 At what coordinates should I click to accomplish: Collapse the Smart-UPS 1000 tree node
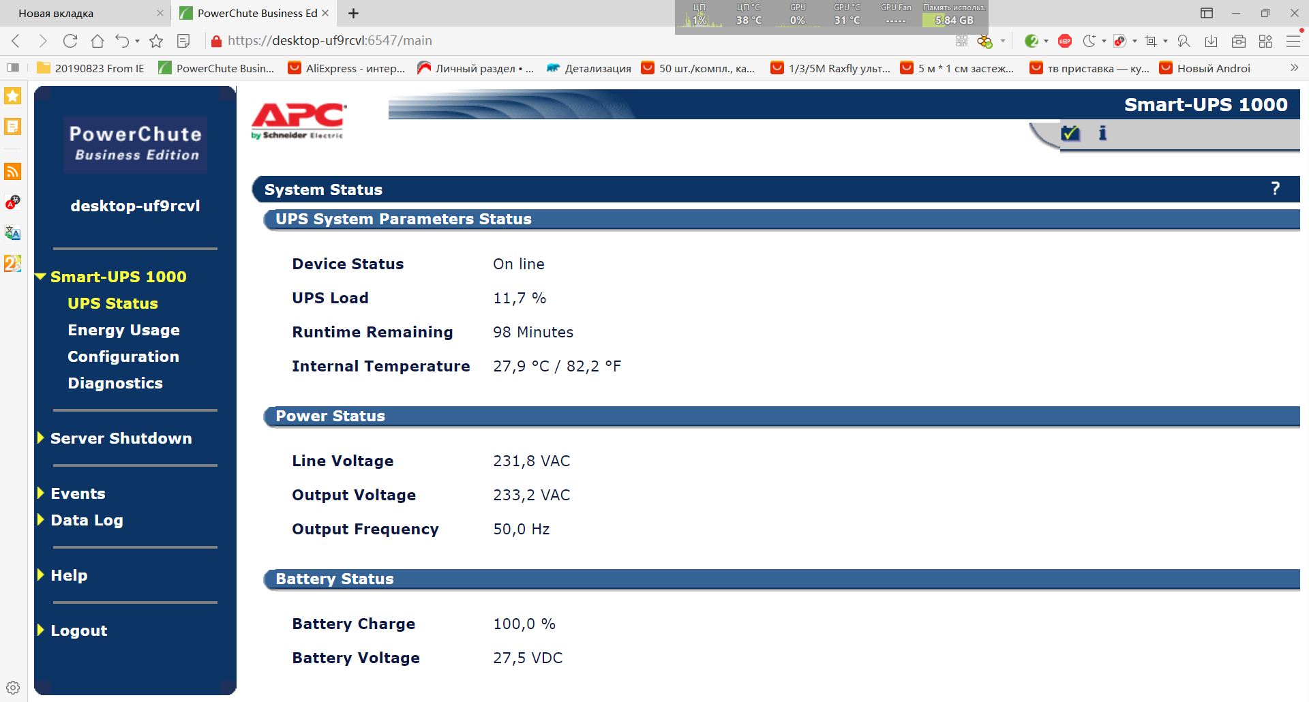(x=41, y=277)
